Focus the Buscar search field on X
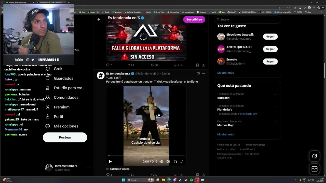Image resolution: width=326 pixels, height=183 pixels. pos(247,20)
